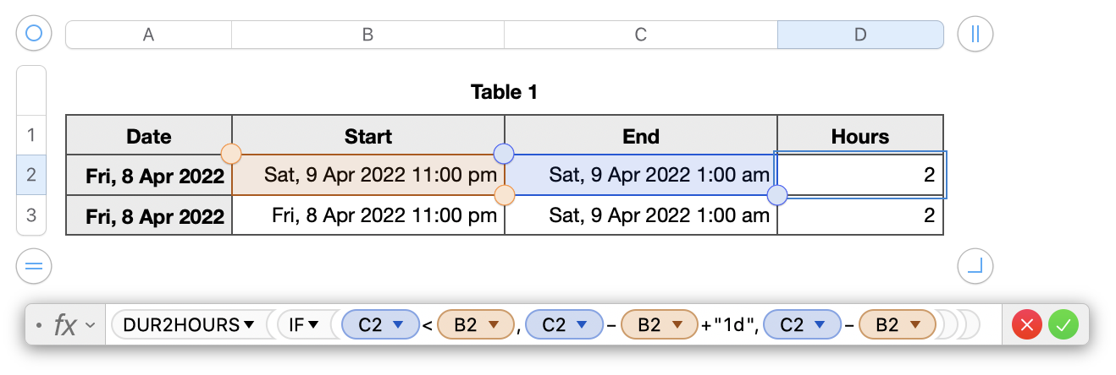1116x375 pixels.
Task: Click the add columns handle at top right
Action: 975,34
